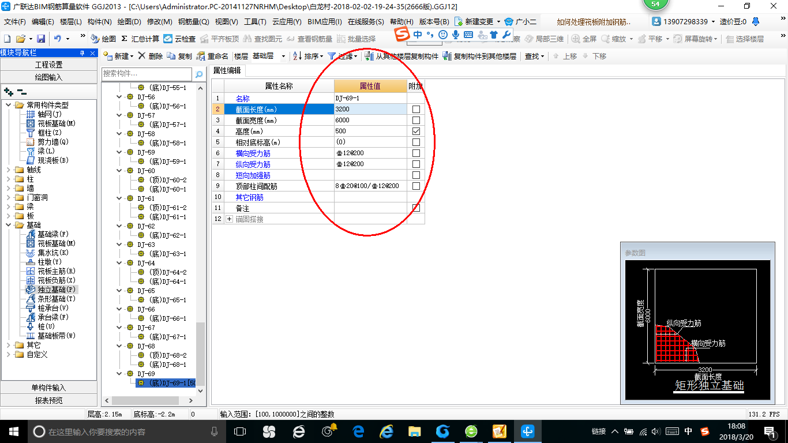Screen dimensions: 788x443
Task: Click the open folder icon in toolbar
Action: tap(20, 39)
